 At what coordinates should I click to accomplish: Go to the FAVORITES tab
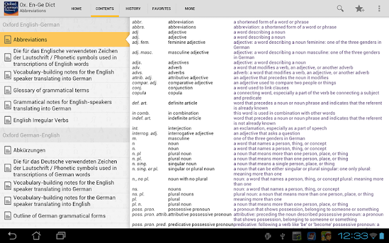[x=162, y=9]
